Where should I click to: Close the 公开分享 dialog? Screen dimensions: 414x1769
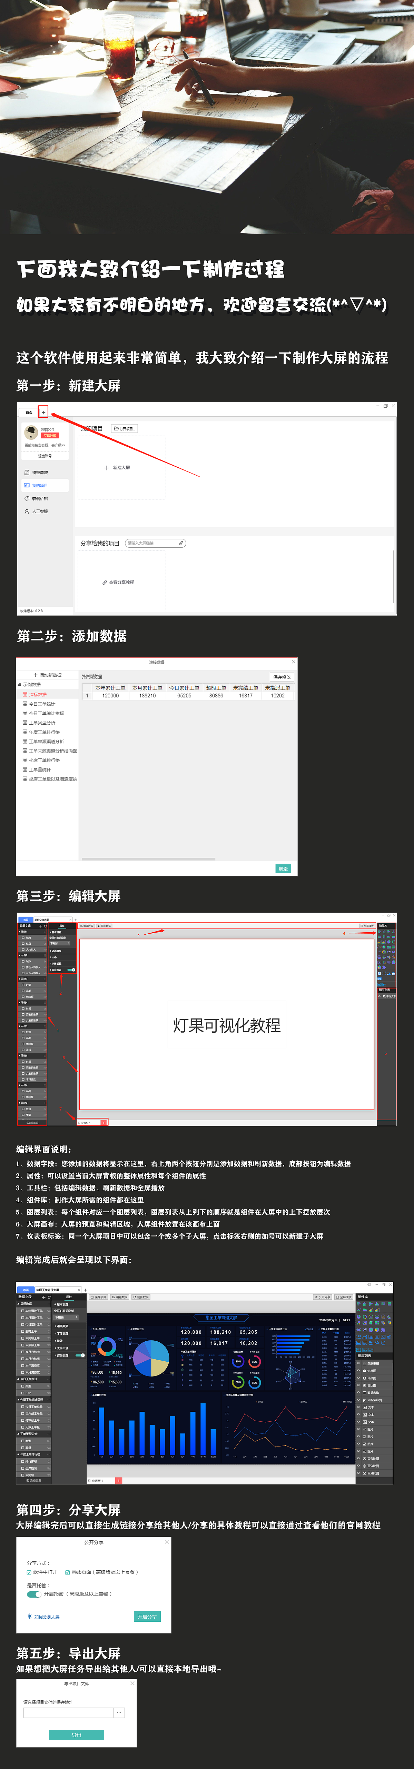point(167,1542)
